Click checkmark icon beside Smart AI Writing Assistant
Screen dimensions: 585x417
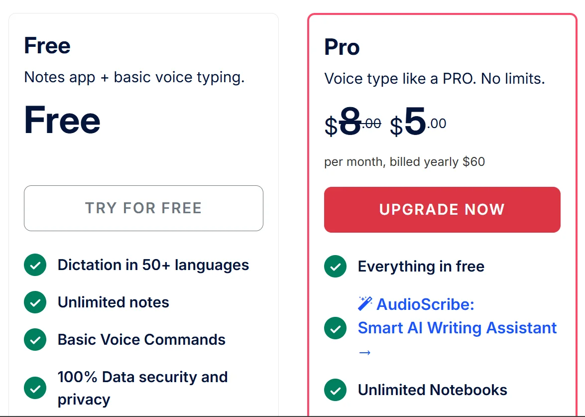(x=335, y=328)
